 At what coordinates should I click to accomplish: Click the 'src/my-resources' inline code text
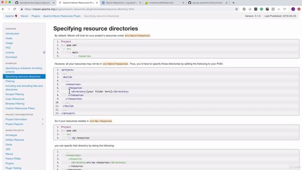click(x=101, y=121)
